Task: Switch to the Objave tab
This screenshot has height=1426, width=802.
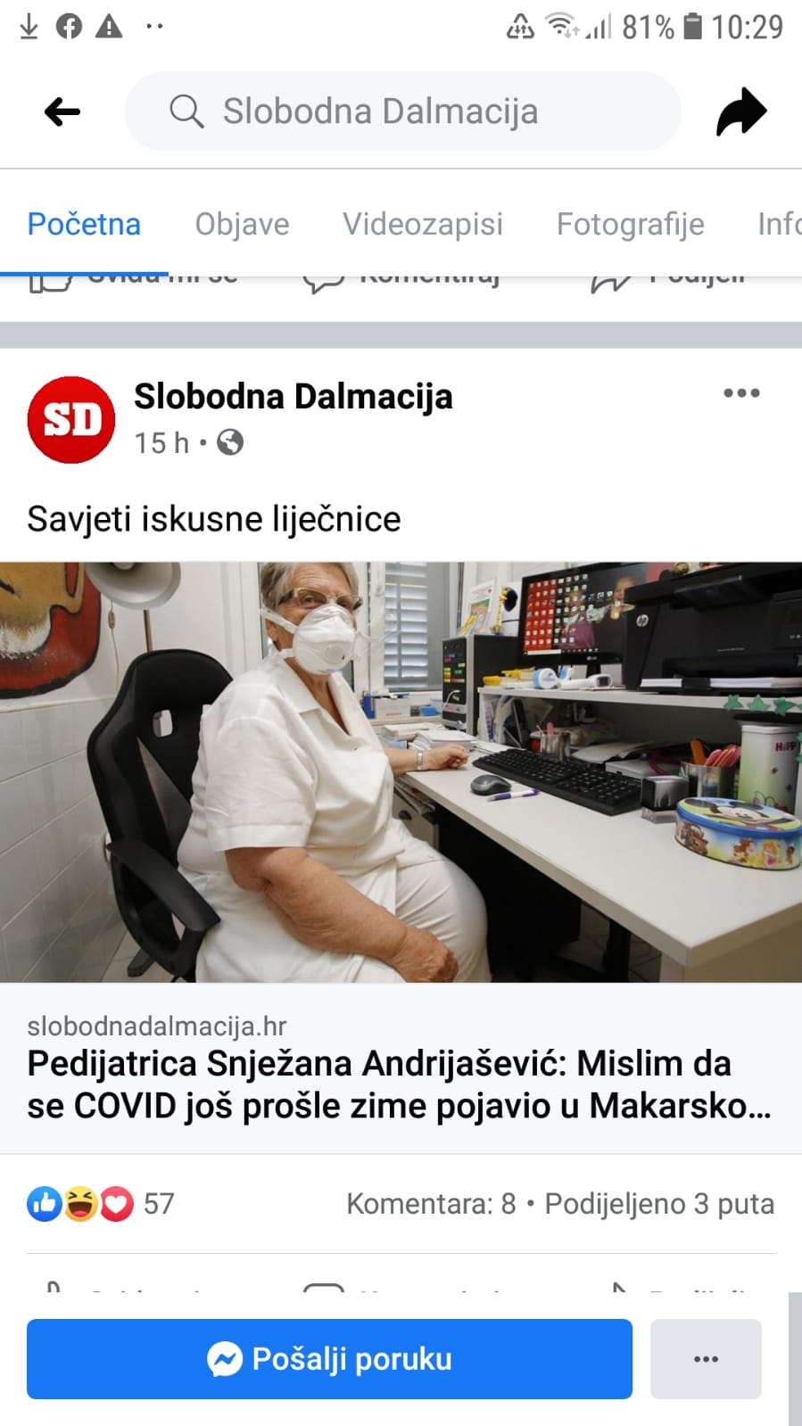Action: (242, 224)
